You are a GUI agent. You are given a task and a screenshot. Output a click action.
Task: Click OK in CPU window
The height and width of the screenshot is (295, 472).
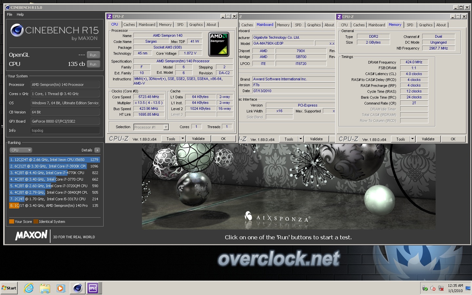coord(223,139)
